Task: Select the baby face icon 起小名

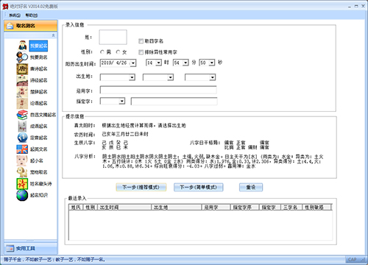Action: point(22,160)
